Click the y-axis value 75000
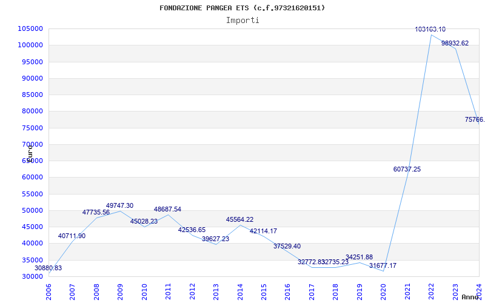The width and height of the screenshot is (485, 303). tap(32, 128)
